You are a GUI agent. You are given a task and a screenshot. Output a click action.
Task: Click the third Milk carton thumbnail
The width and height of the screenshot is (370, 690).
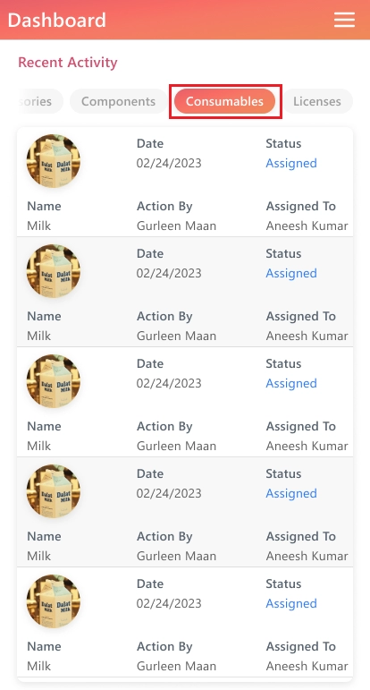[53, 381]
